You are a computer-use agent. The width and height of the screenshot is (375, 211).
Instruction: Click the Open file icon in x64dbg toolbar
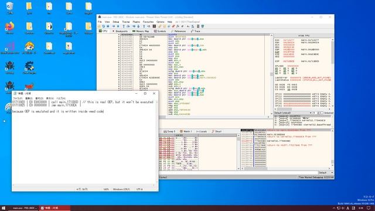click(99, 26)
